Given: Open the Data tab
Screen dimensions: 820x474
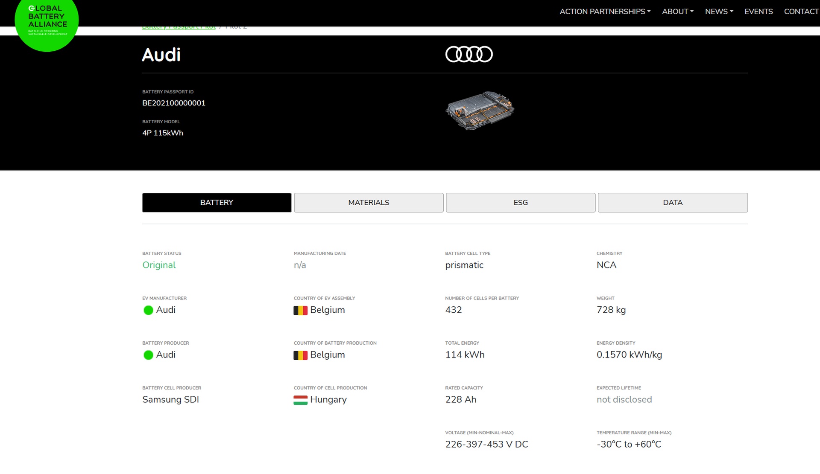Looking at the screenshot, I should [673, 203].
